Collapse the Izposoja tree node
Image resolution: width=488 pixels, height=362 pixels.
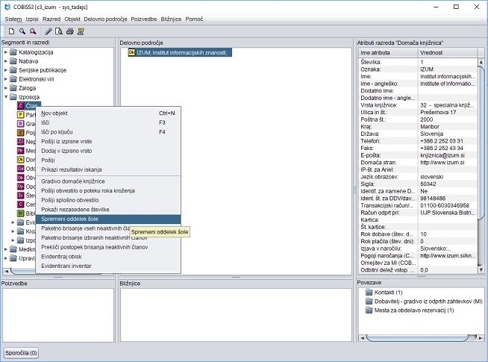[x=6, y=97]
